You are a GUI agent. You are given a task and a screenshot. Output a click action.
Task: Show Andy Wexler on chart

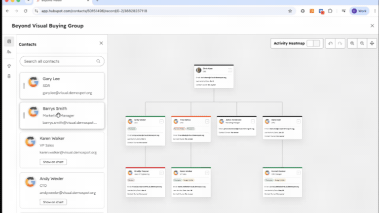(53, 202)
